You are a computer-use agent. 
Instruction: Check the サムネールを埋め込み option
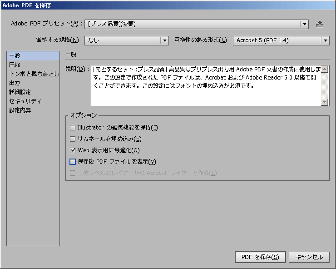click(73, 139)
